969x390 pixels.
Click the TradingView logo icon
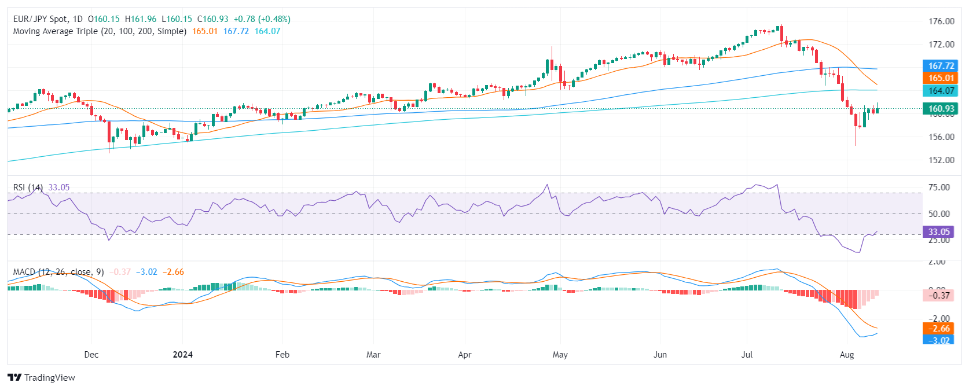pyautogui.click(x=14, y=378)
